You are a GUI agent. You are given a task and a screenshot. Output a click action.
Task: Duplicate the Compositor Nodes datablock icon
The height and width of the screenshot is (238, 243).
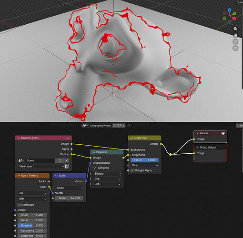[x=119, y=126]
